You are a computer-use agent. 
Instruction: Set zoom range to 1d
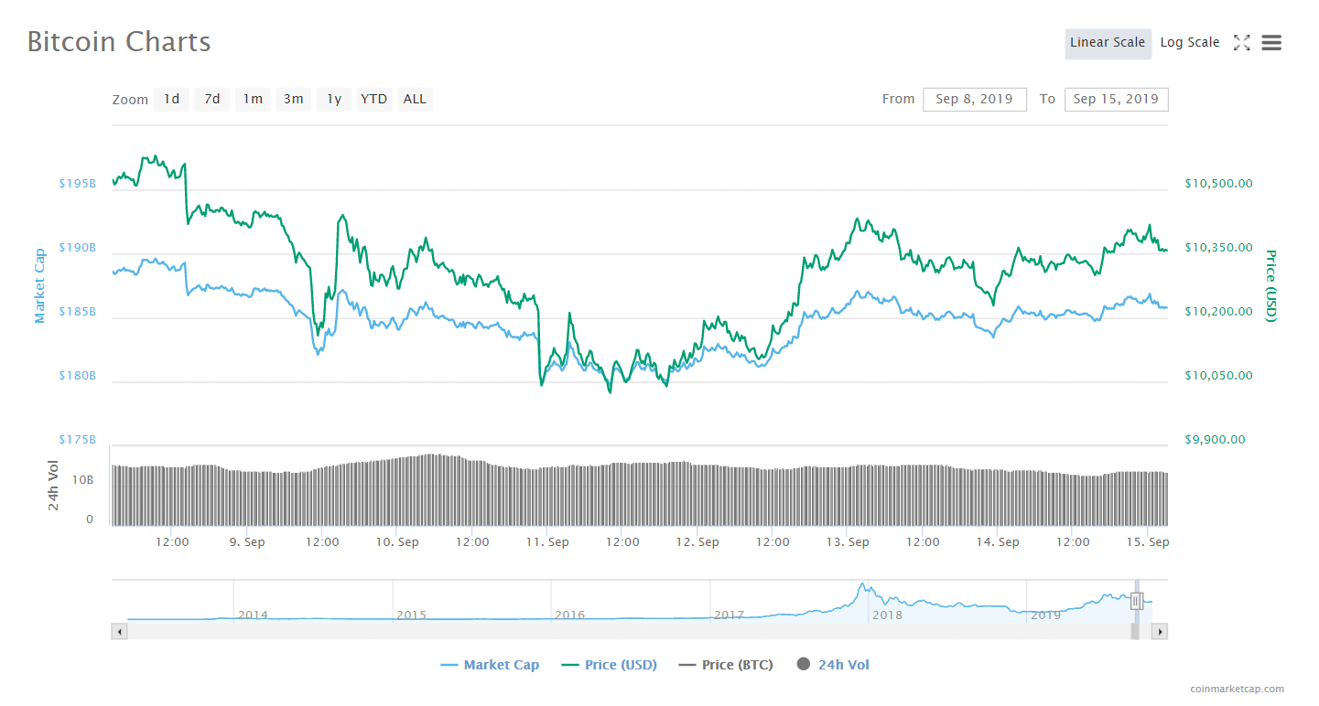tap(171, 99)
